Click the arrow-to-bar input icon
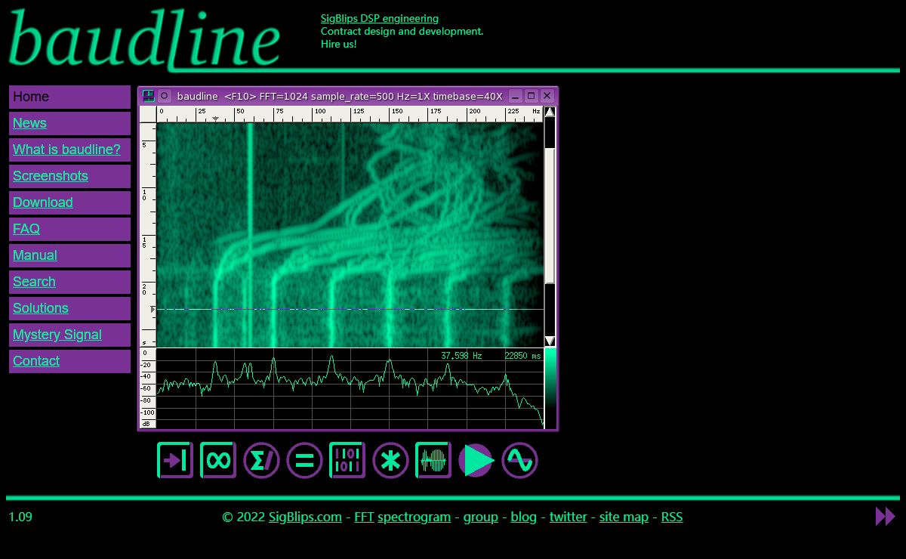The width and height of the screenshot is (906, 559). click(175, 460)
